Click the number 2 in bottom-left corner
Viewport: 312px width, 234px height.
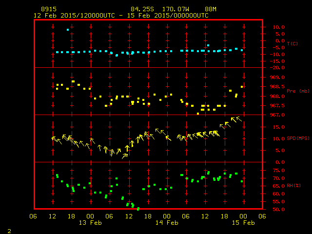(x=9, y=231)
